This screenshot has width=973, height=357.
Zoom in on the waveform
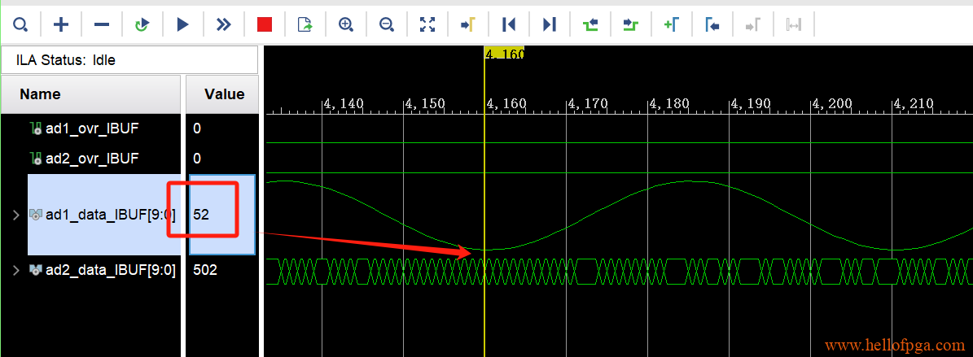tap(346, 24)
